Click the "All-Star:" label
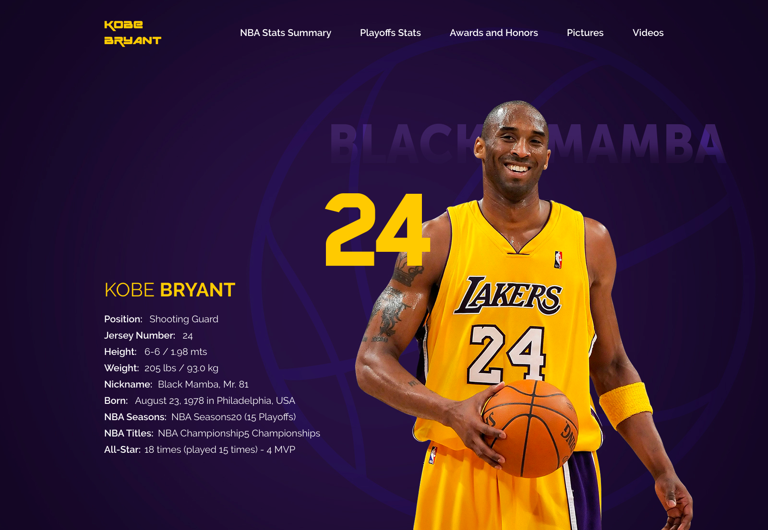Image resolution: width=768 pixels, height=530 pixels. pyautogui.click(x=122, y=449)
